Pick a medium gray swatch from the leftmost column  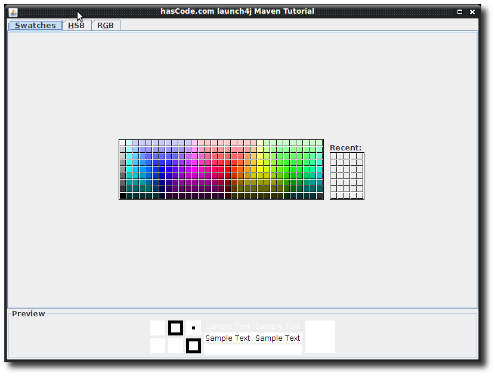click(x=122, y=168)
